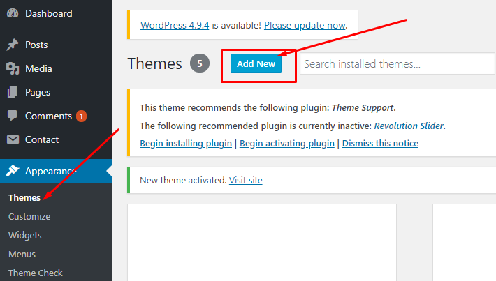Click the orange comments count badge
This screenshot has width=496, height=281.
pyautogui.click(x=81, y=116)
